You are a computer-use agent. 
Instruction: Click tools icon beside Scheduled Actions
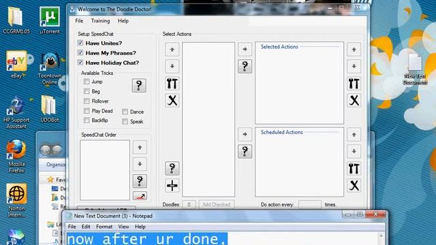[x=354, y=169]
